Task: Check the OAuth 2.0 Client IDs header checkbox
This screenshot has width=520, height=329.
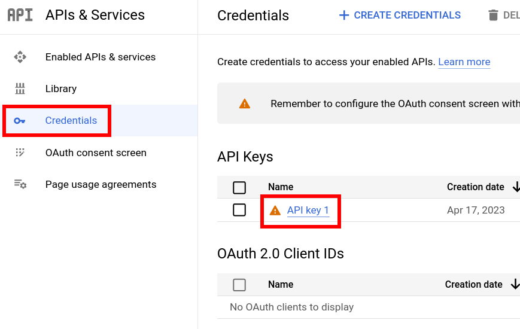Action: (x=239, y=285)
